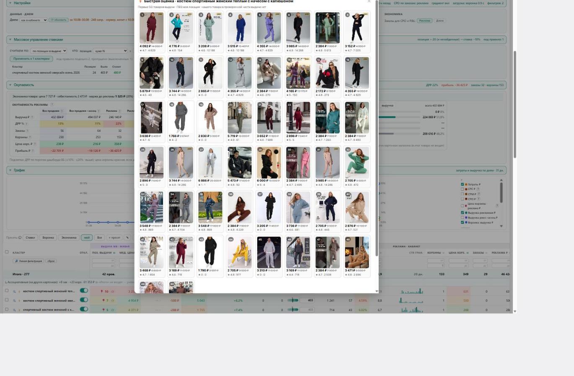Select the 'Все' preset tab

(x=99, y=237)
